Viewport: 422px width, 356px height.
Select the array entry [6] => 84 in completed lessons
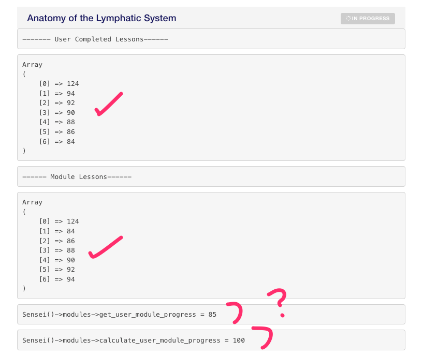click(57, 141)
